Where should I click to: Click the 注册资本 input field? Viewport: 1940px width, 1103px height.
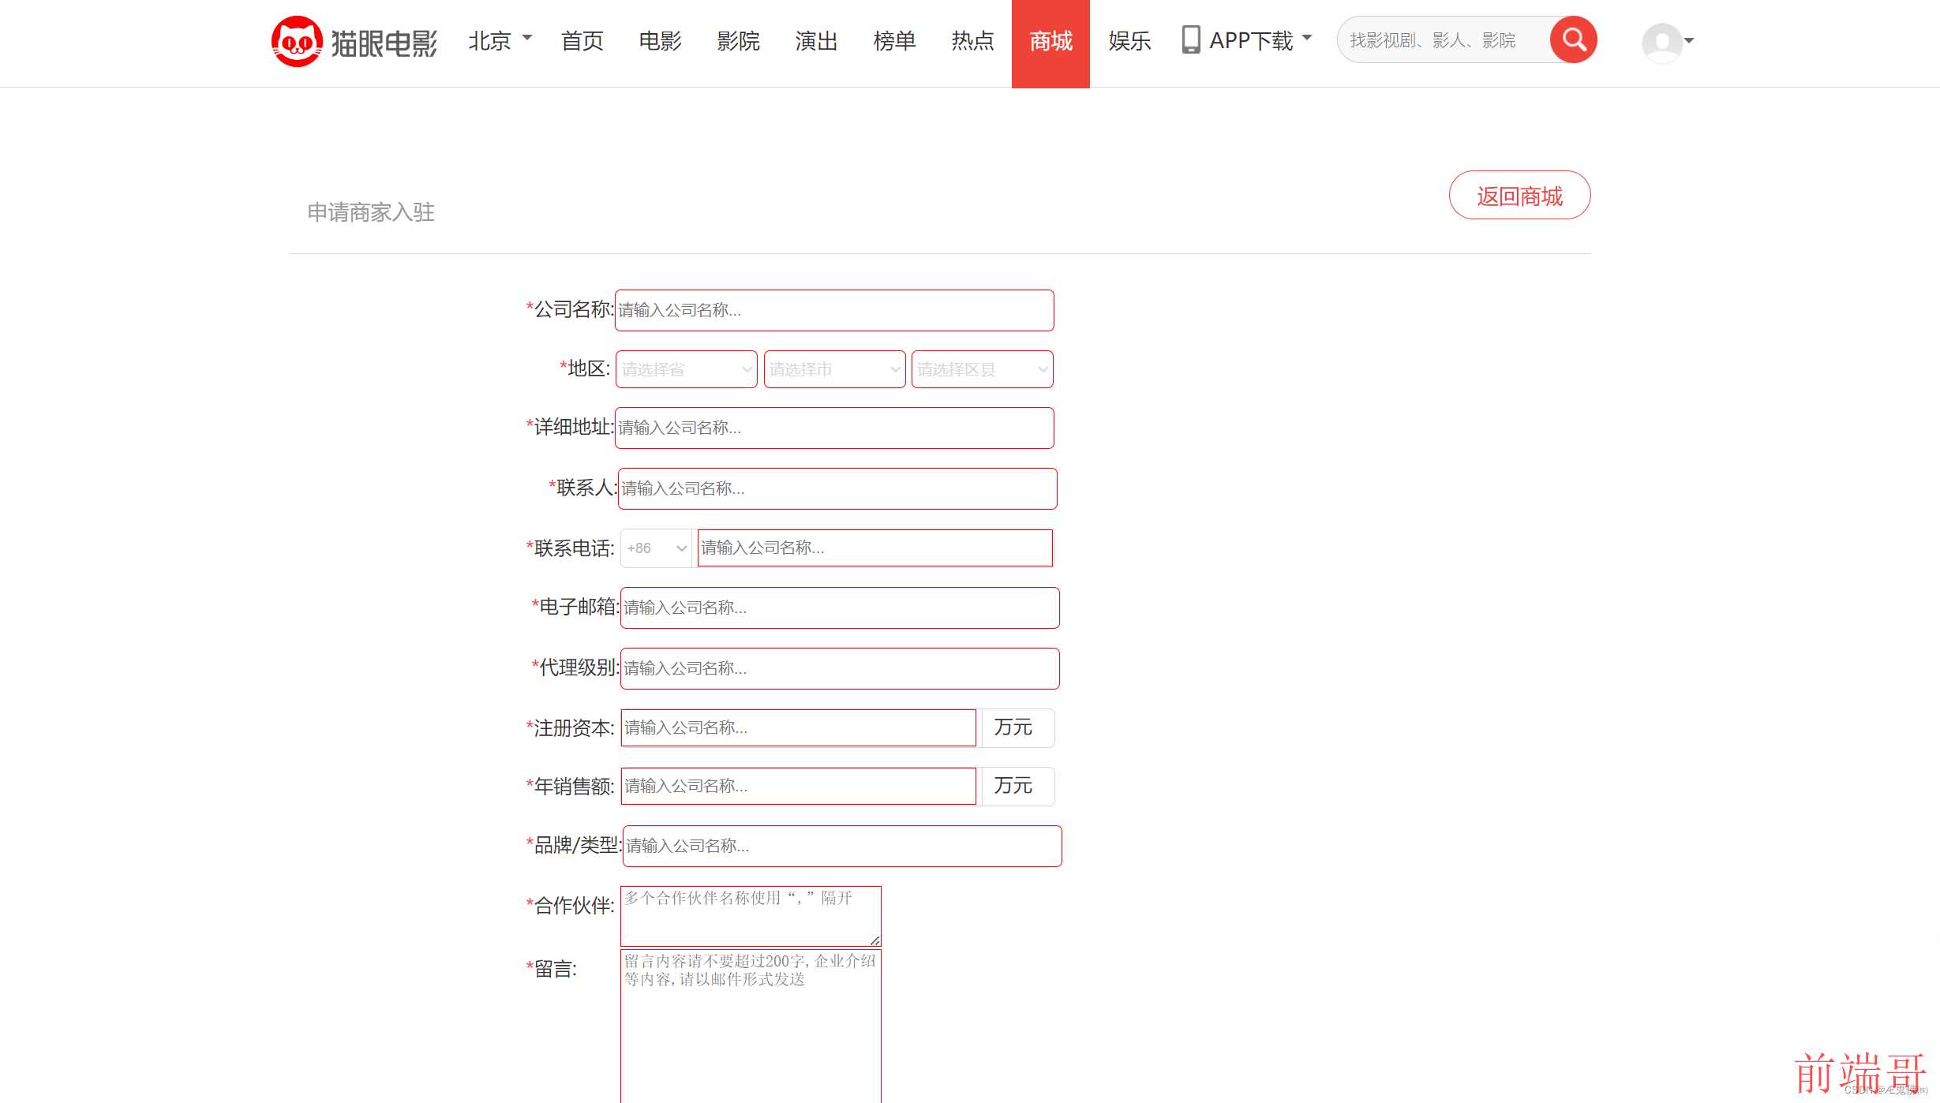(799, 727)
